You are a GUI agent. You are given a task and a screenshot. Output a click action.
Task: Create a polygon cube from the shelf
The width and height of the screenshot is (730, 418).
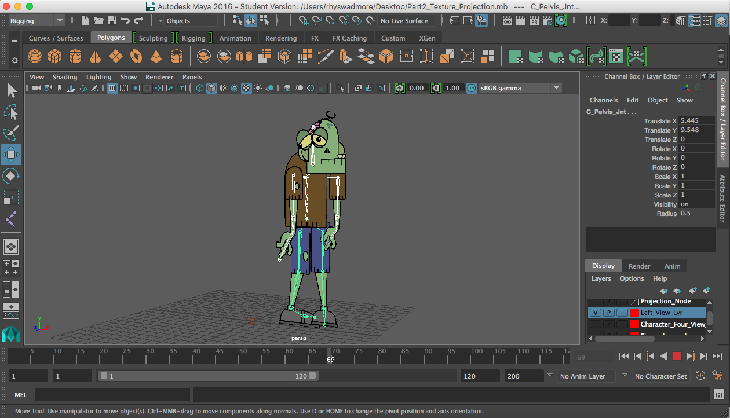point(55,56)
